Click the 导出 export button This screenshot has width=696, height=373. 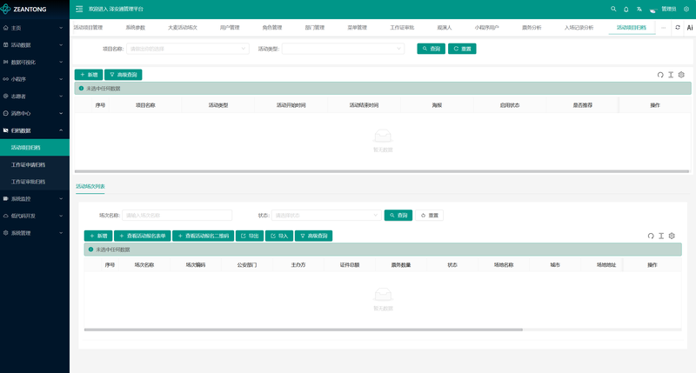coord(250,236)
